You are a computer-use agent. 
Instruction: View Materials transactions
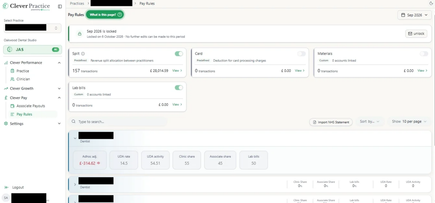coord(423,70)
